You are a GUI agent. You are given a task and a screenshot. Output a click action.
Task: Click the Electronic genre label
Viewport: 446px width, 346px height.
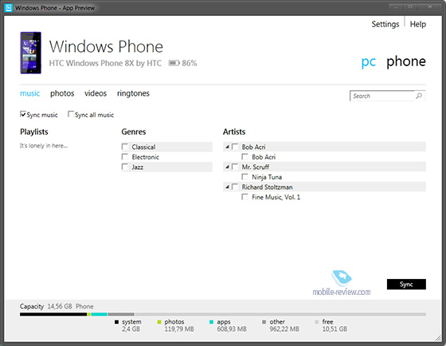pyautogui.click(x=145, y=157)
